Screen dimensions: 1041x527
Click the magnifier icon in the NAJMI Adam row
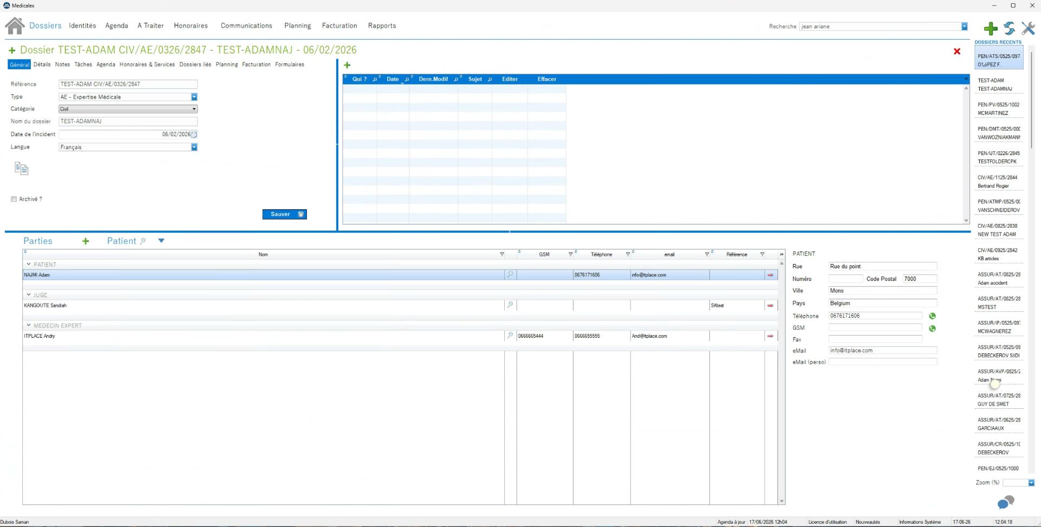click(510, 275)
